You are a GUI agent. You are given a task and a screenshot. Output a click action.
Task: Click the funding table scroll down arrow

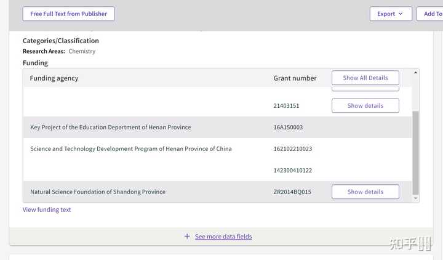coord(416,198)
